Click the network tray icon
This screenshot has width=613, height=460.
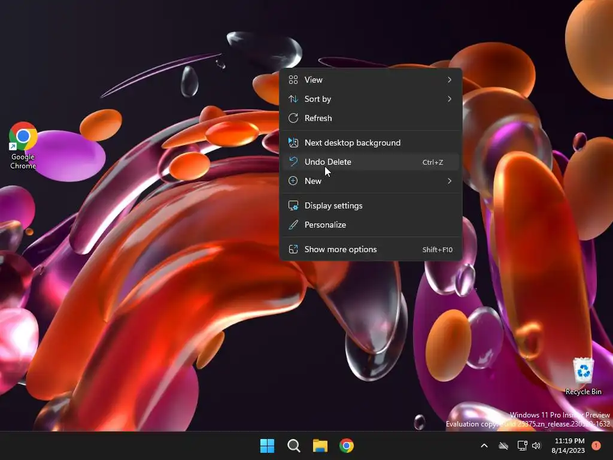pyautogui.click(x=522, y=446)
